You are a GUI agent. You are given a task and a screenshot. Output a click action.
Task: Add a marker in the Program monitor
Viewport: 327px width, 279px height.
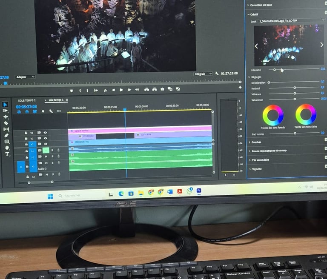click(72, 91)
